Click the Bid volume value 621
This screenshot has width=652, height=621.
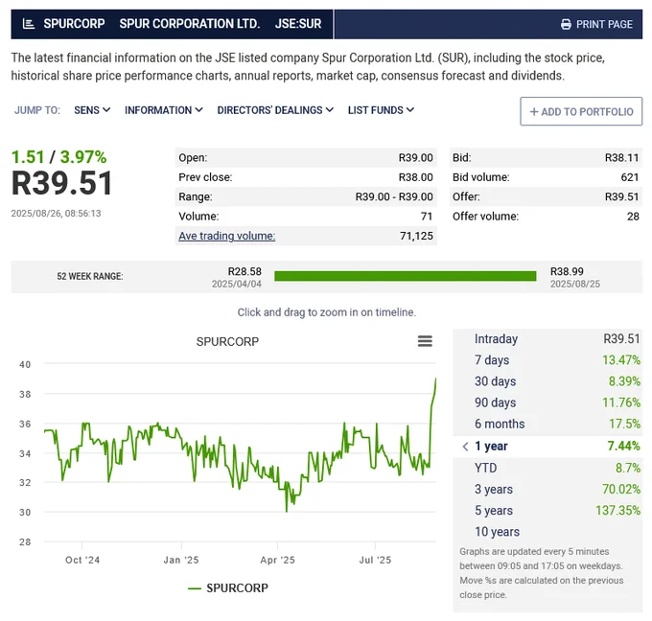click(x=630, y=177)
